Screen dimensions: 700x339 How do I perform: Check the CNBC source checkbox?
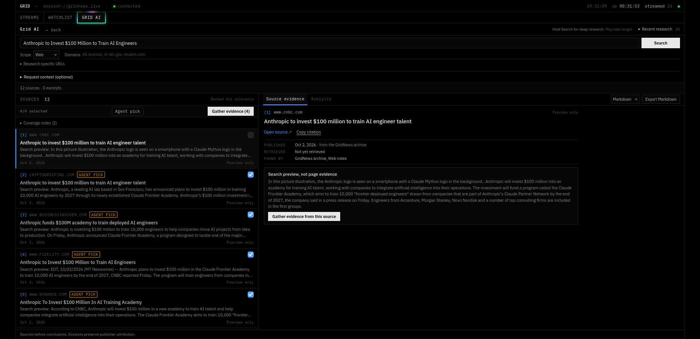pos(251,135)
